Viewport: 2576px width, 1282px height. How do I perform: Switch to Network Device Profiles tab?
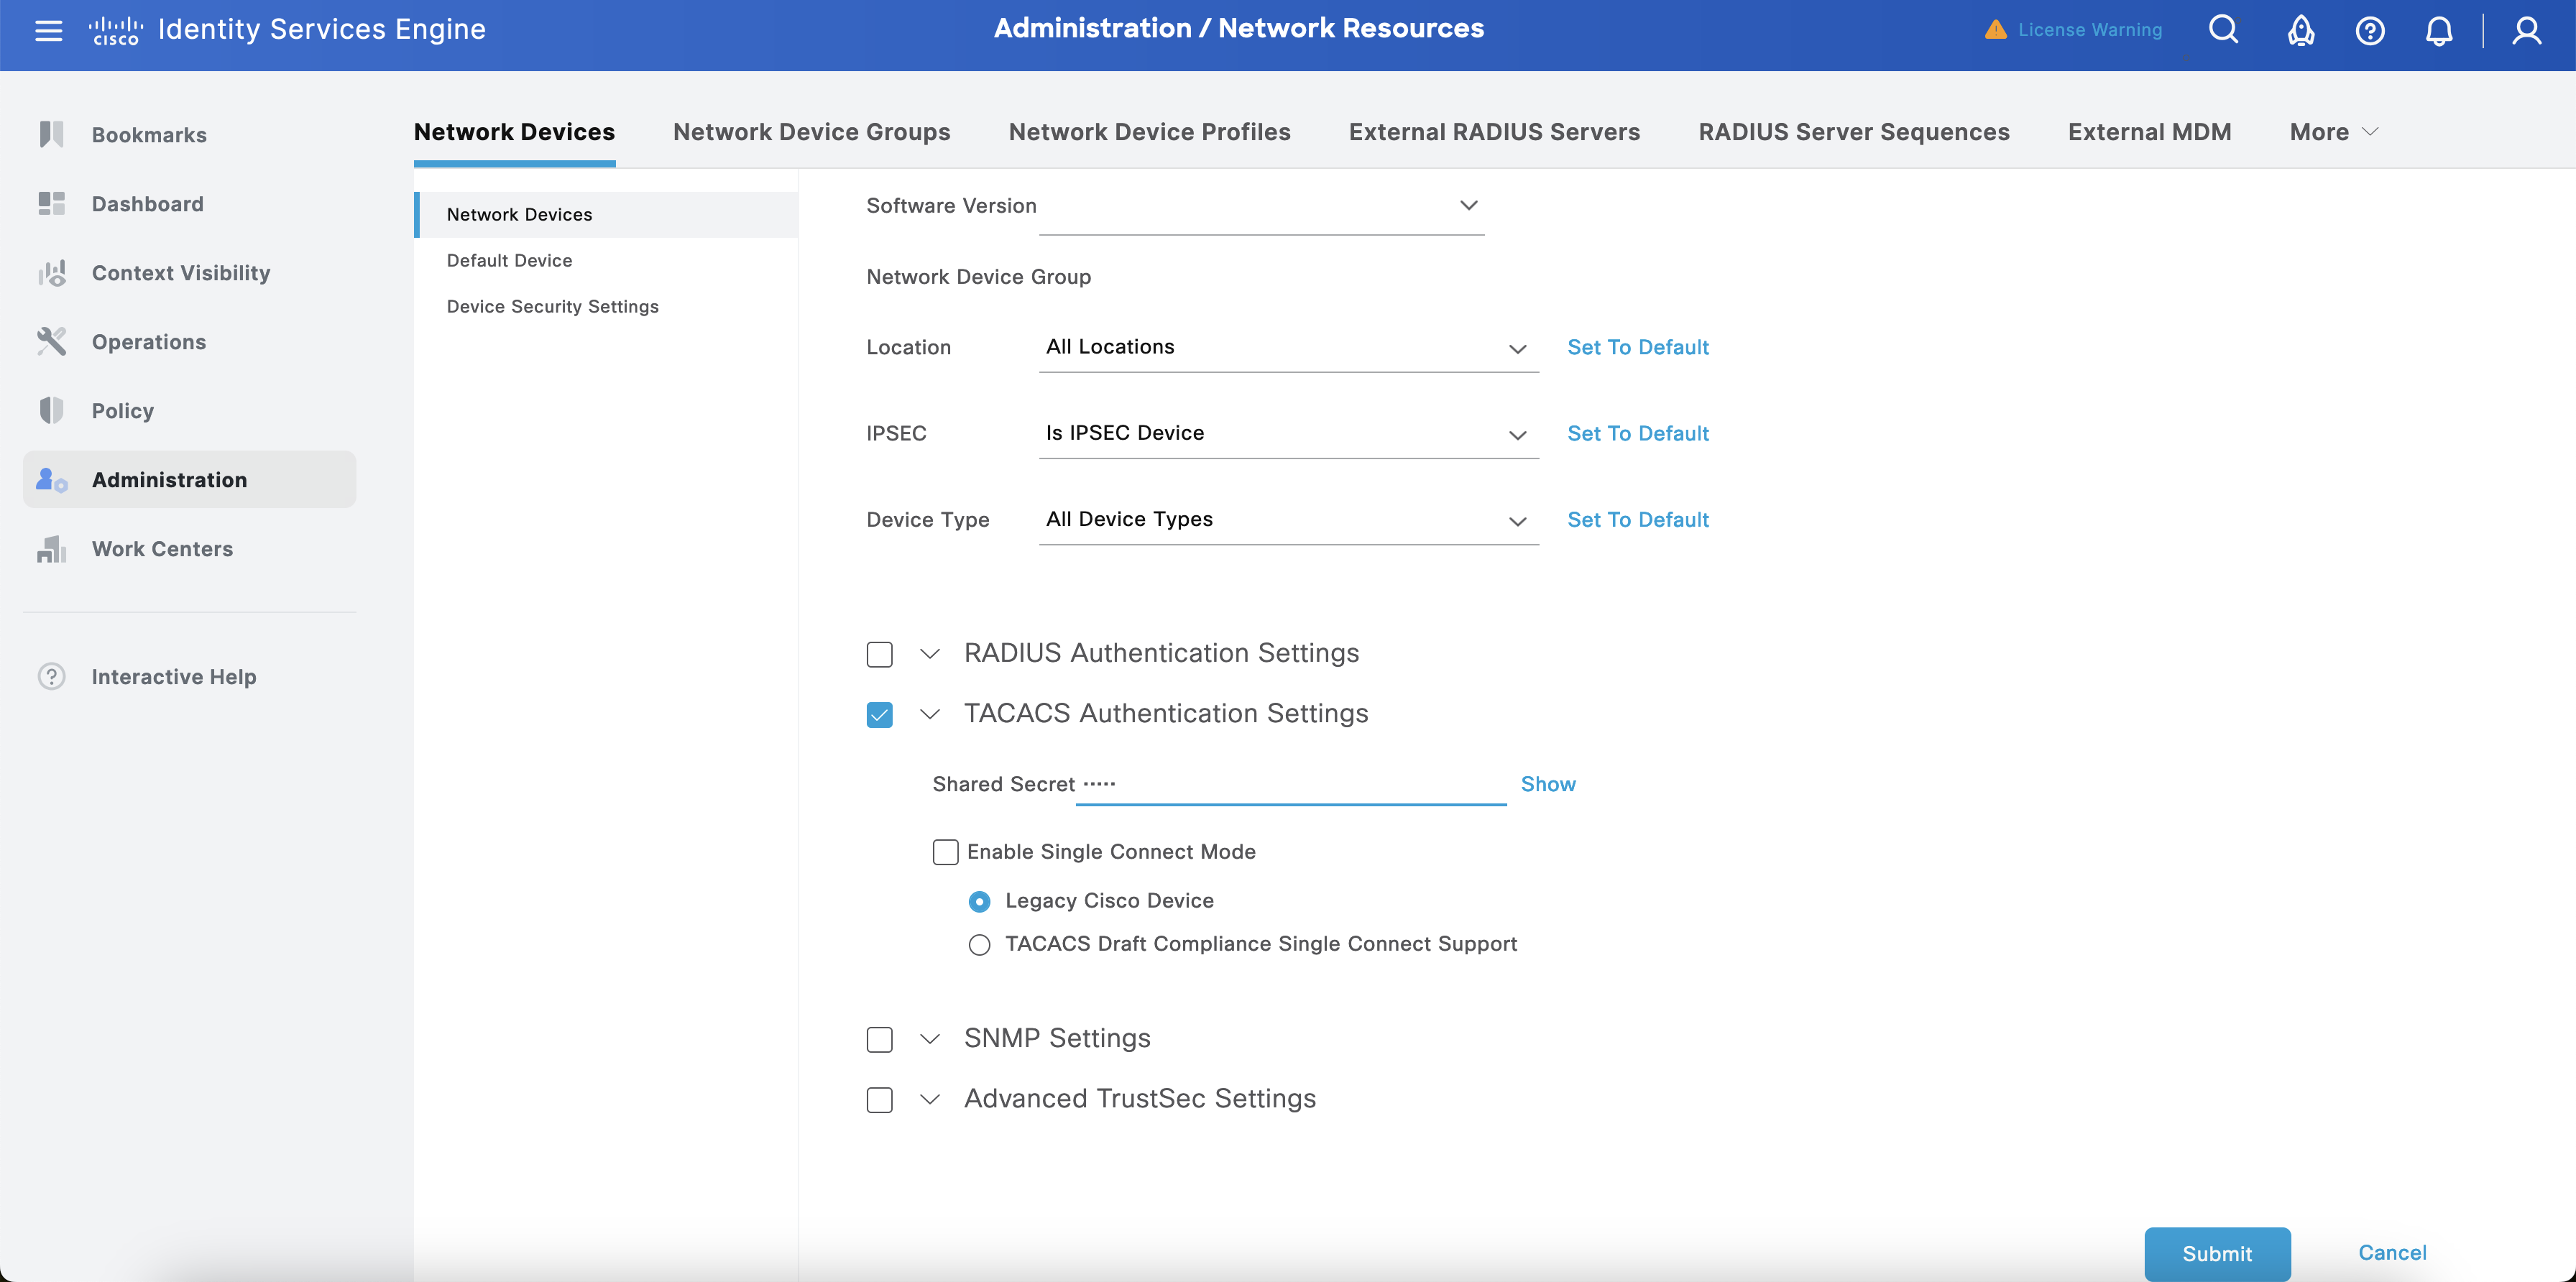[1149, 131]
